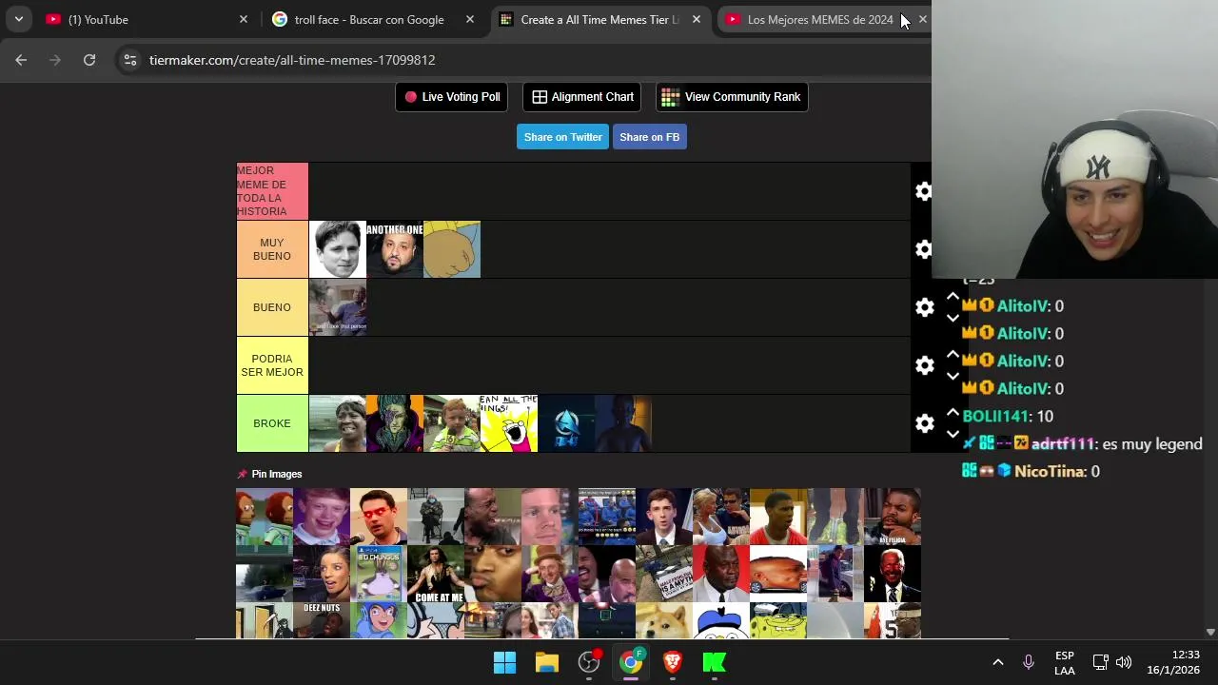The width and height of the screenshot is (1218, 685).
Task: Move BROKE tier up with arrow
Action: point(953,413)
